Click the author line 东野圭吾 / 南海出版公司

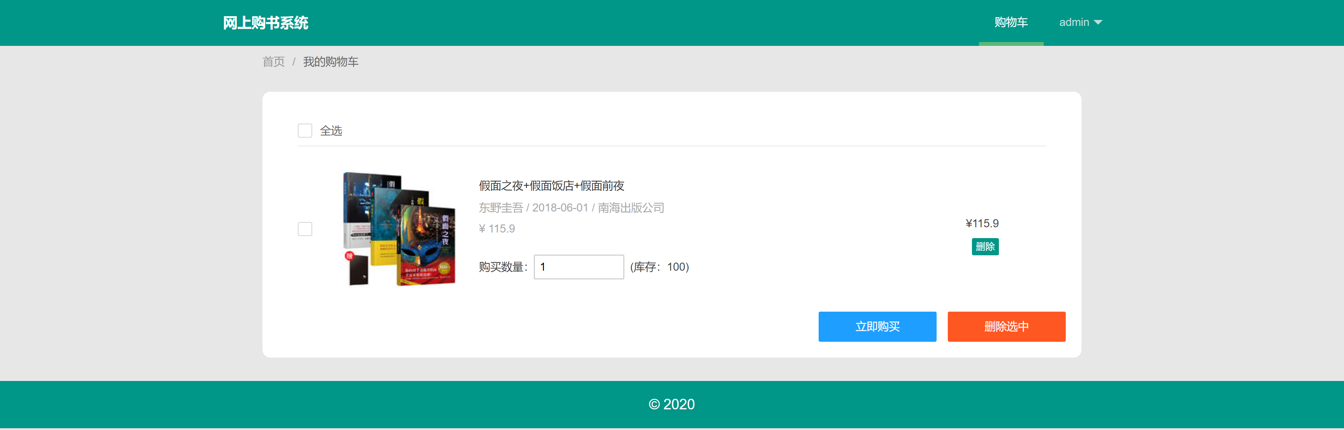point(571,208)
